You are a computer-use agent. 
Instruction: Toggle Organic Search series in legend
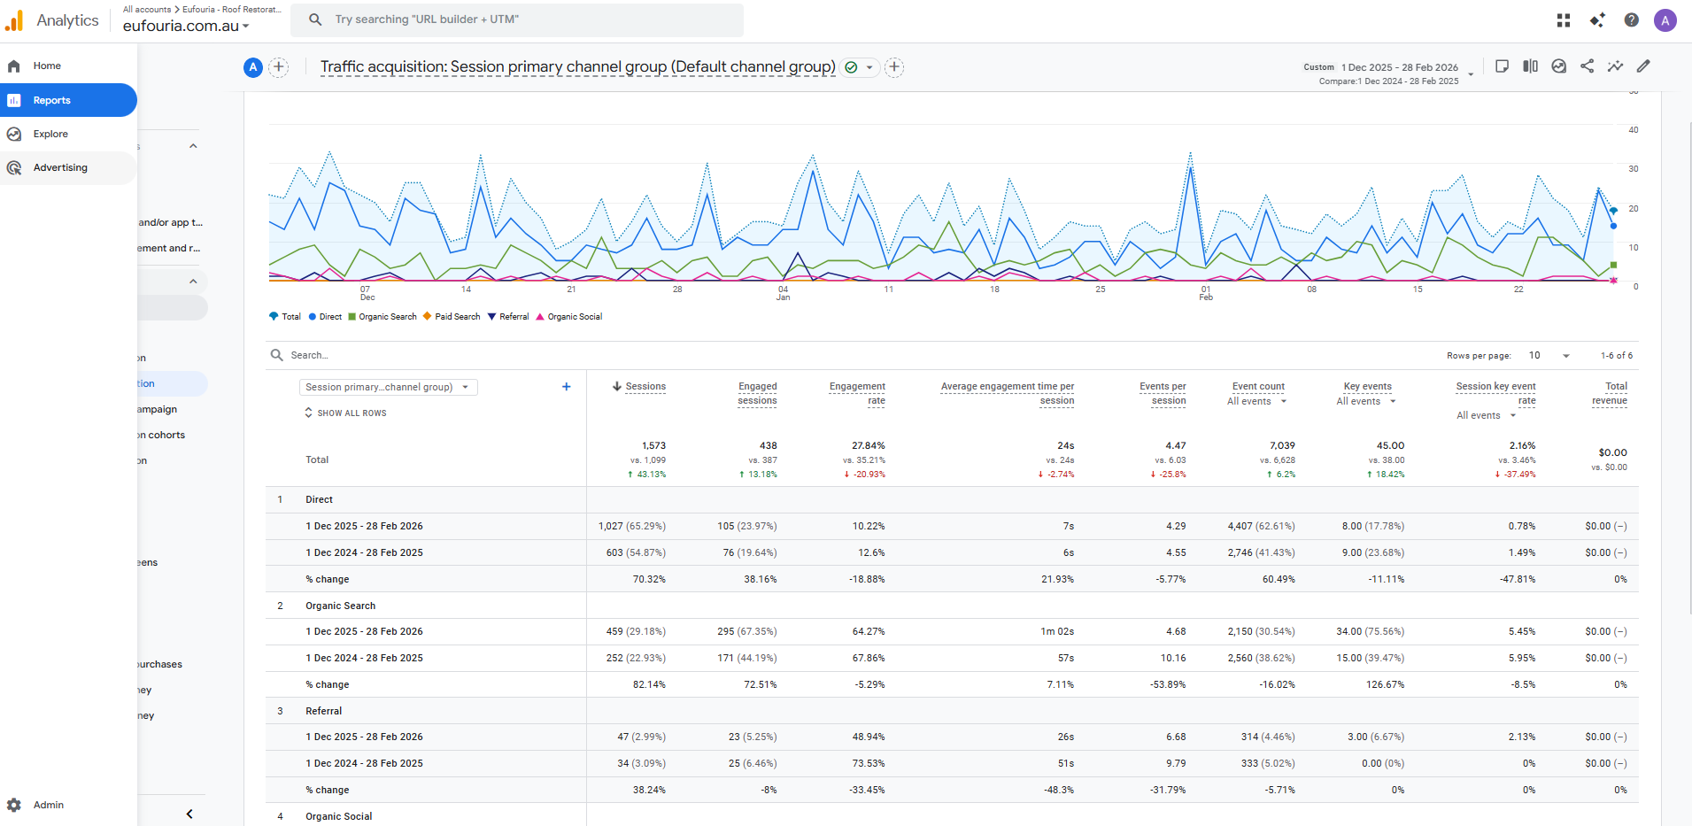point(382,317)
